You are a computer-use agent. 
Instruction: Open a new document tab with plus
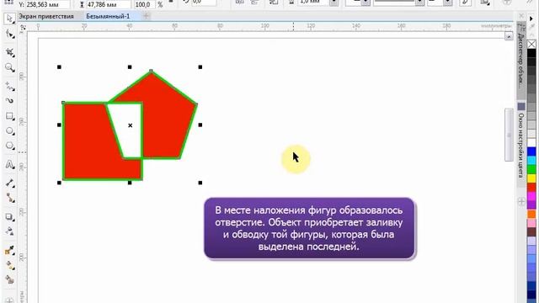[x=147, y=16]
